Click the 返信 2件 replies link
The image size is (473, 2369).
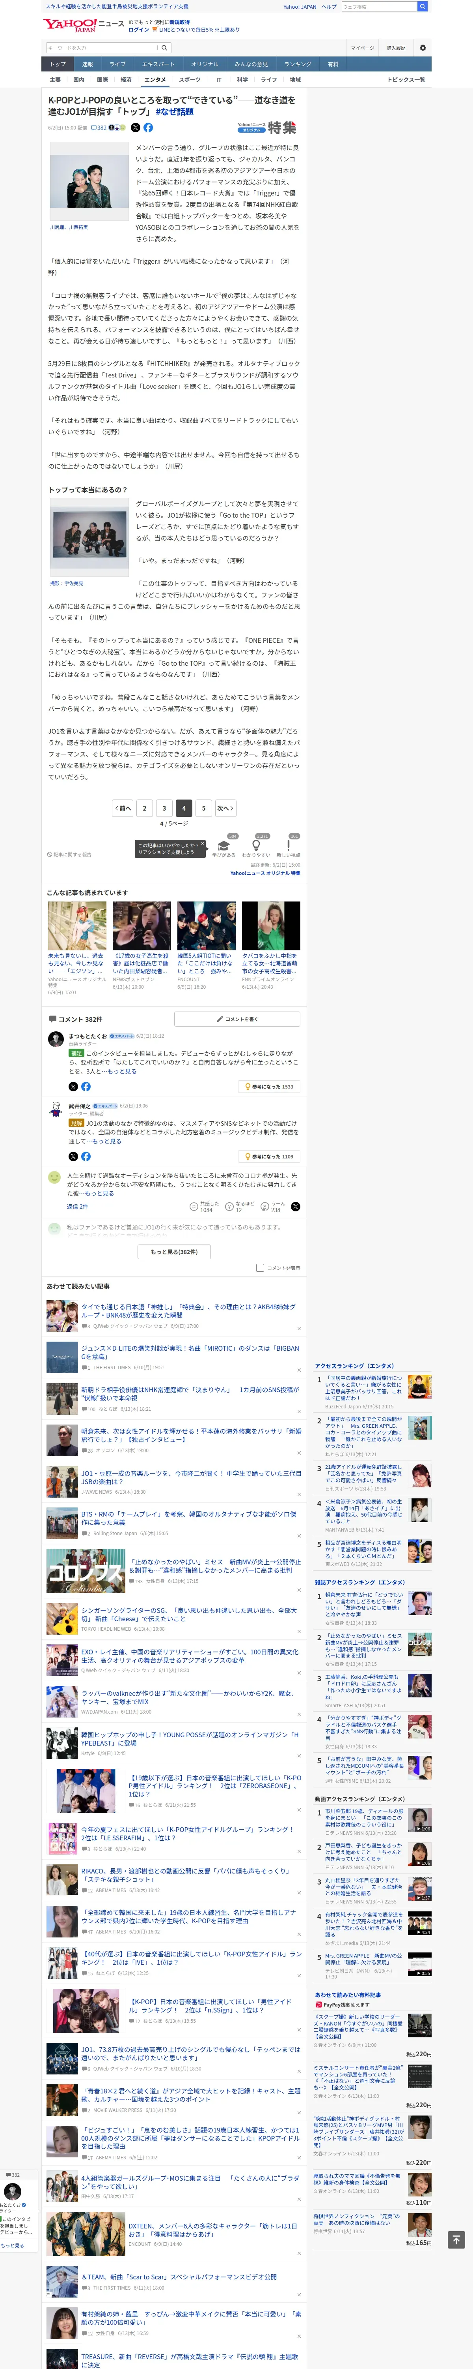coord(77,1207)
